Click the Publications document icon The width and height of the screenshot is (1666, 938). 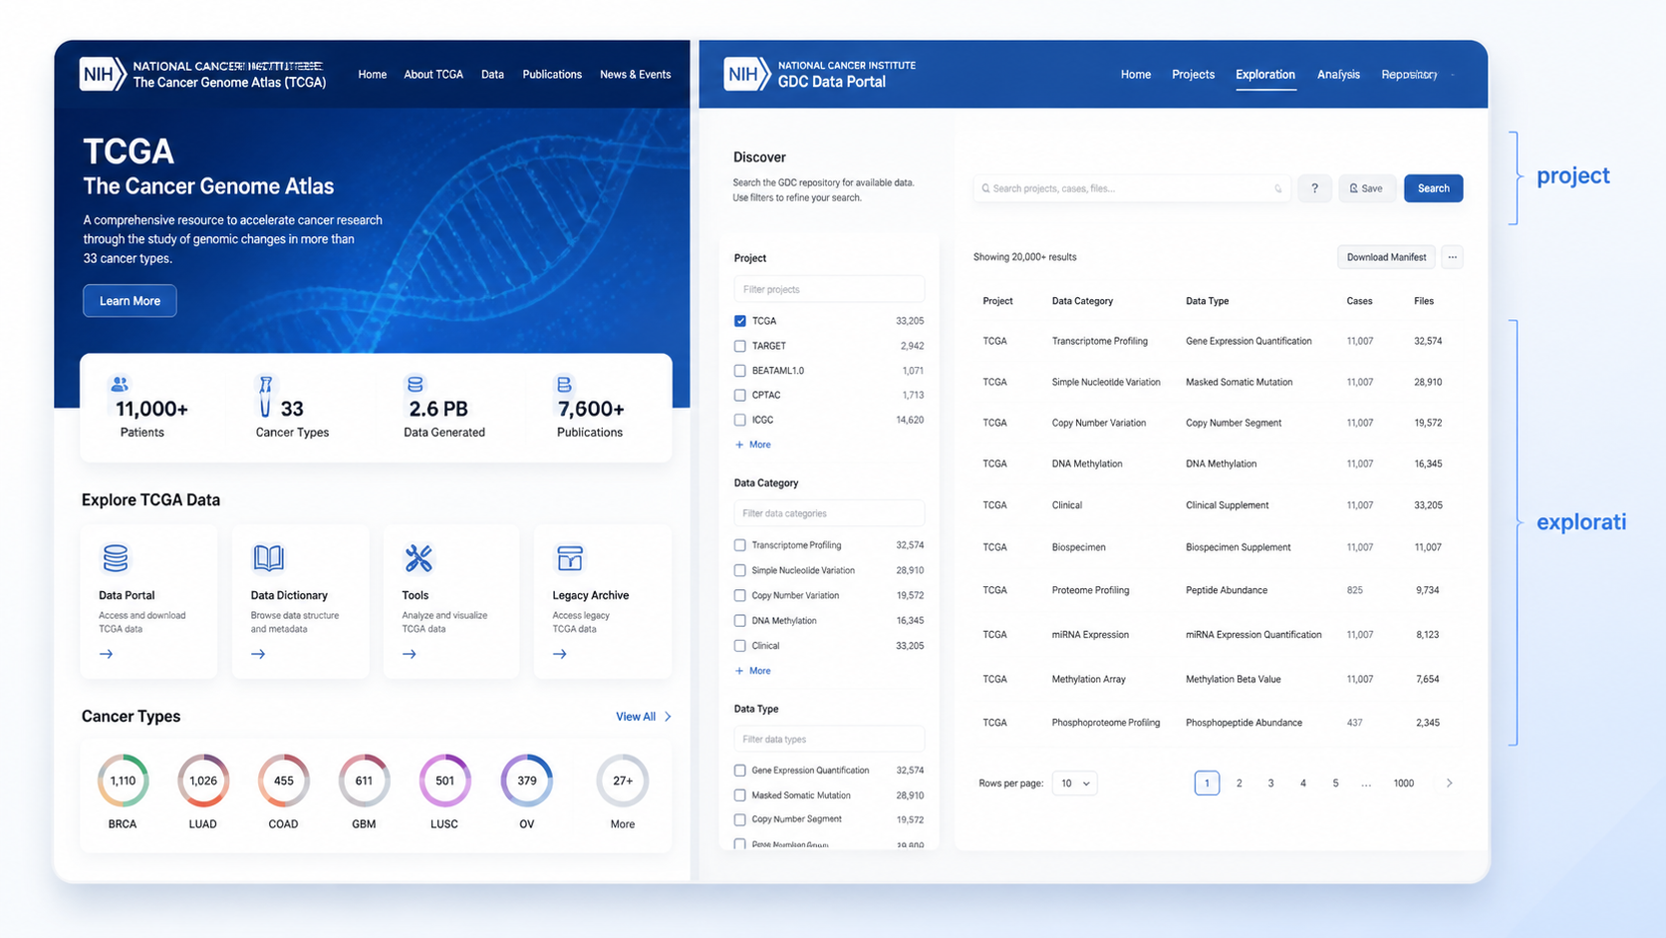(x=564, y=384)
